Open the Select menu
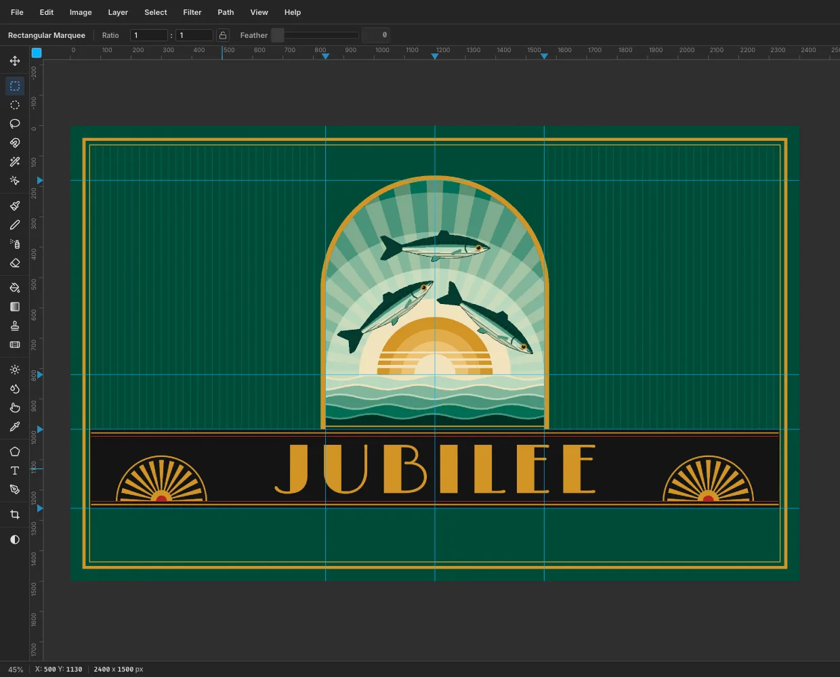This screenshot has height=677, width=840. (156, 12)
